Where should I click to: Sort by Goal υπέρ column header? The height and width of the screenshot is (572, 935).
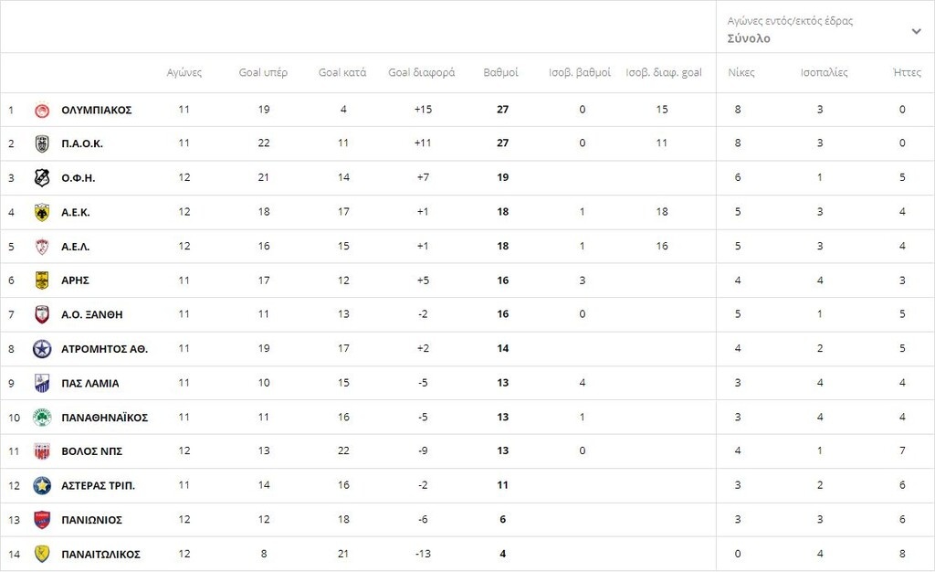tap(263, 72)
